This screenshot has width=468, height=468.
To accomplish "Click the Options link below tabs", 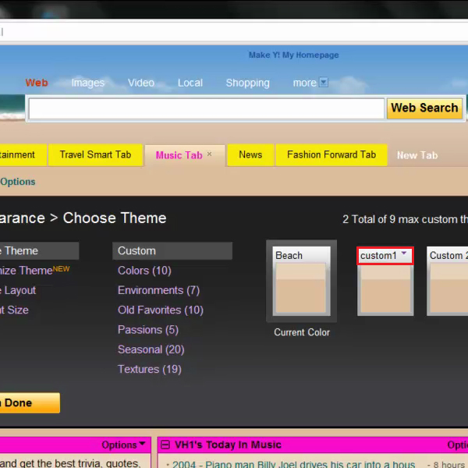I will [x=18, y=182].
